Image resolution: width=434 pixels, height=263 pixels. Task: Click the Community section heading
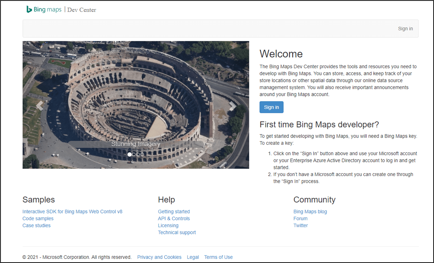tap(314, 200)
